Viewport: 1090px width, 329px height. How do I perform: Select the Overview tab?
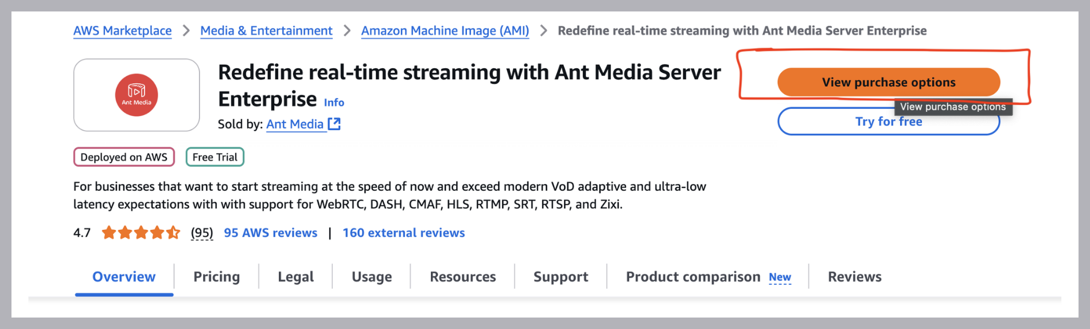(124, 277)
